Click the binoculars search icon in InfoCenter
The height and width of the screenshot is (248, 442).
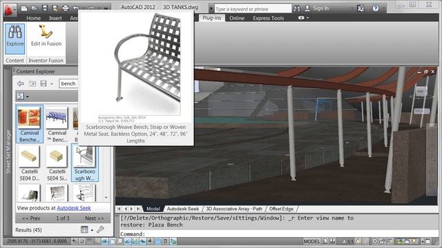coord(296,8)
